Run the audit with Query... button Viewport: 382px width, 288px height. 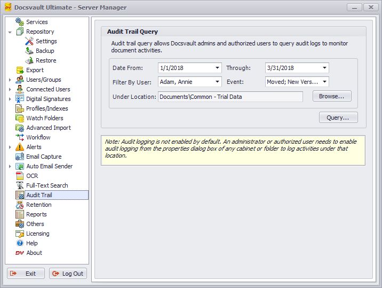(x=338, y=118)
